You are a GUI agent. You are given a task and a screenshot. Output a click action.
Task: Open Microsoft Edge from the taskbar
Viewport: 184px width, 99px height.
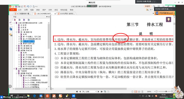pos(35,96)
